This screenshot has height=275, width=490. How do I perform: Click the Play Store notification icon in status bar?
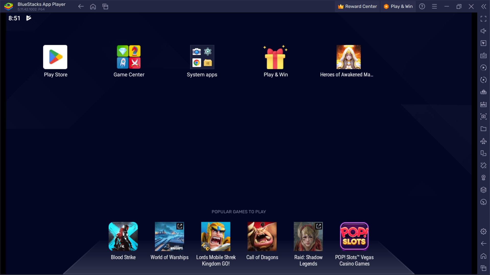coord(29,18)
